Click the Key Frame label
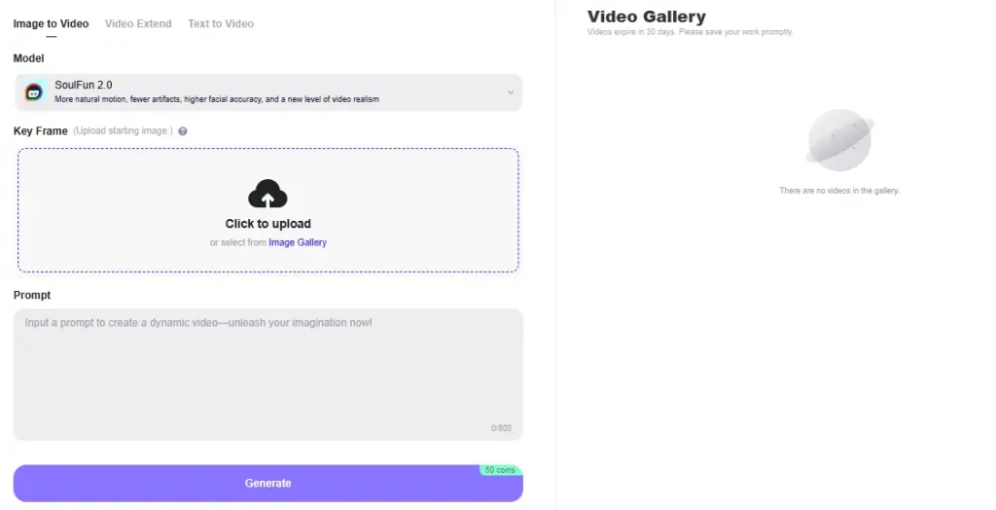This screenshot has width=996, height=510. pos(40,131)
